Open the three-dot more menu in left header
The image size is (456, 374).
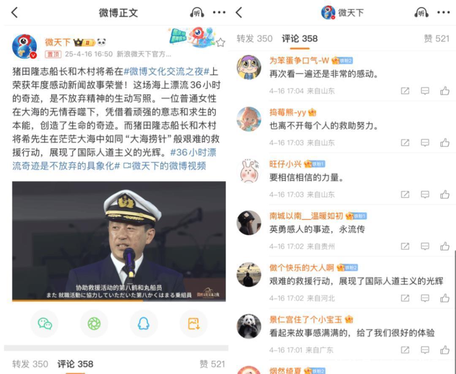pos(219,12)
